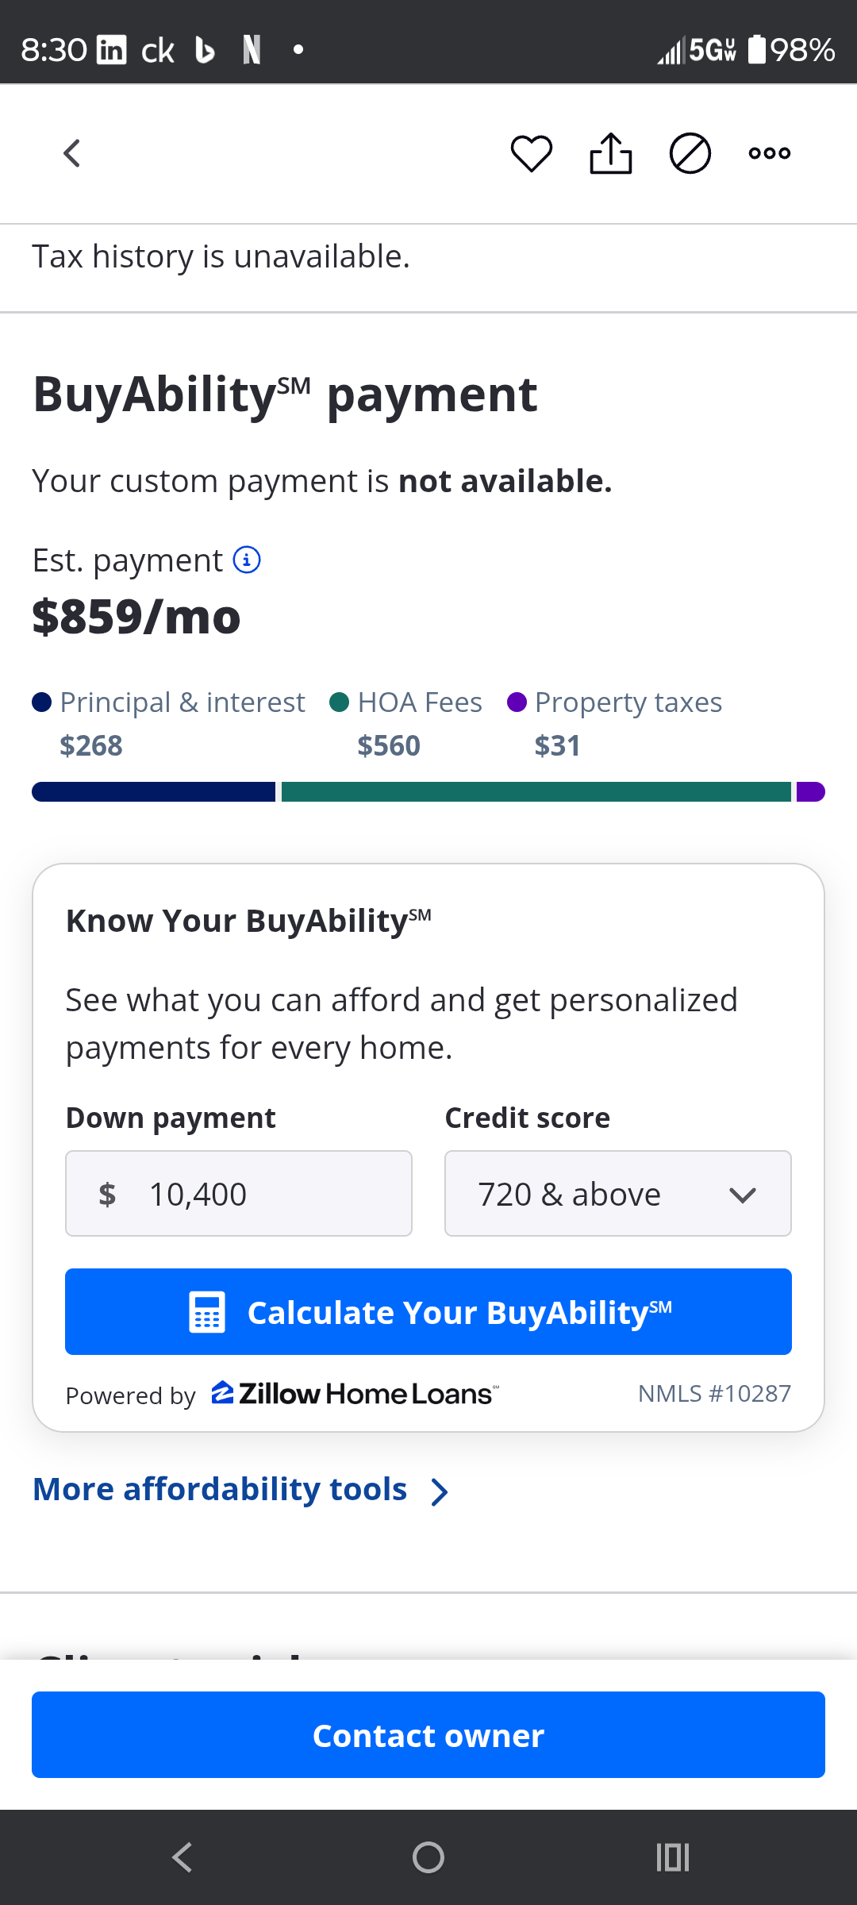Tap Calculate Your BuyAbility button
Screen dimensions: 857x1905
pyautogui.click(x=428, y=1311)
